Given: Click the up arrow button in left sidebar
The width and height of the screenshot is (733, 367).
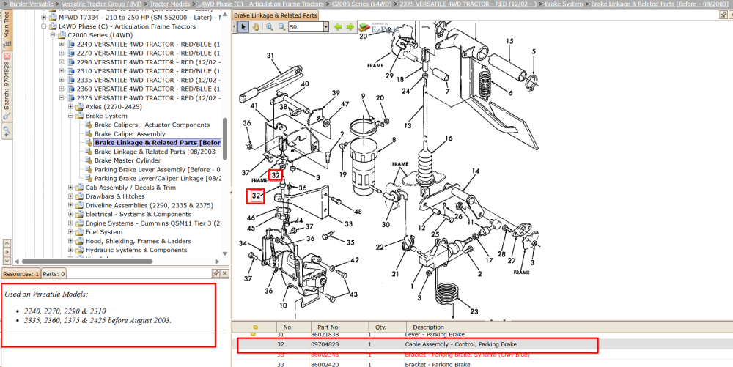Looking at the screenshot, I should [x=7, y=243].
